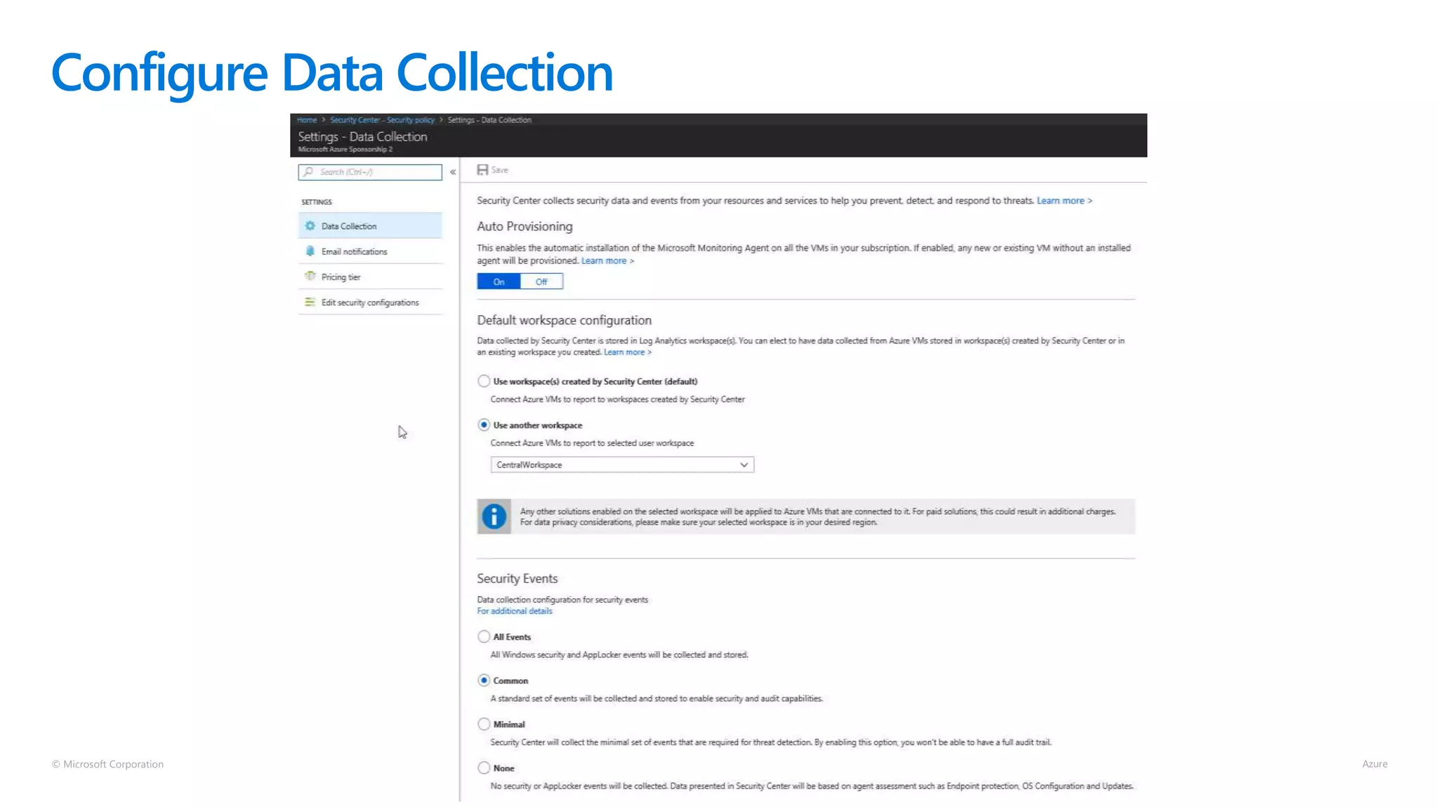Select Use workspace(s) created by Security Center
This screenshot has height=809, width=1438.
[484, 381]
